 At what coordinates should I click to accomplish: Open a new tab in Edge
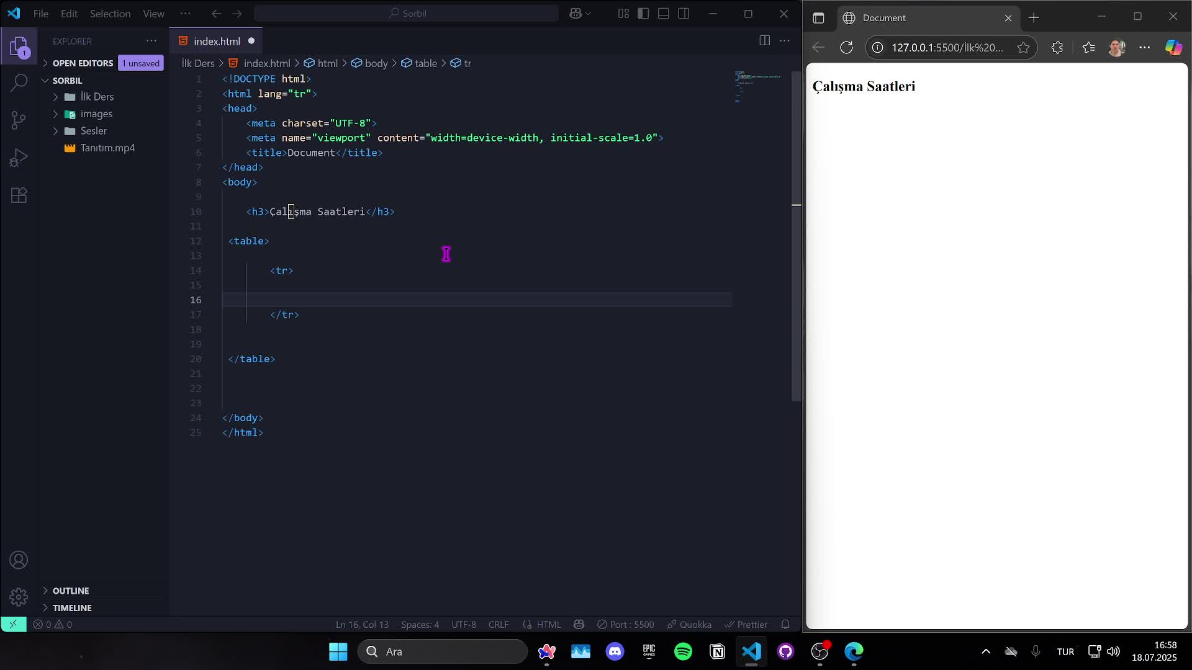(1034, 18)
